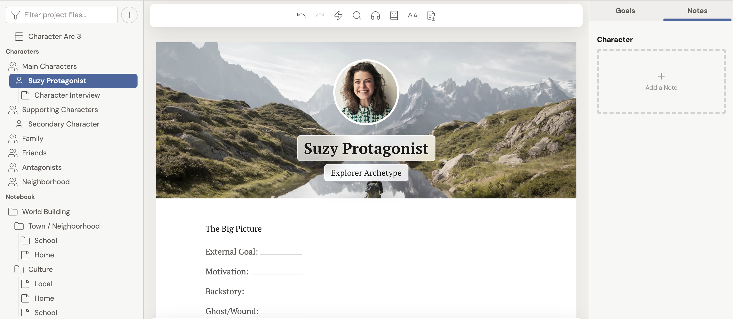Select the Family group

[x=33, y=139]
